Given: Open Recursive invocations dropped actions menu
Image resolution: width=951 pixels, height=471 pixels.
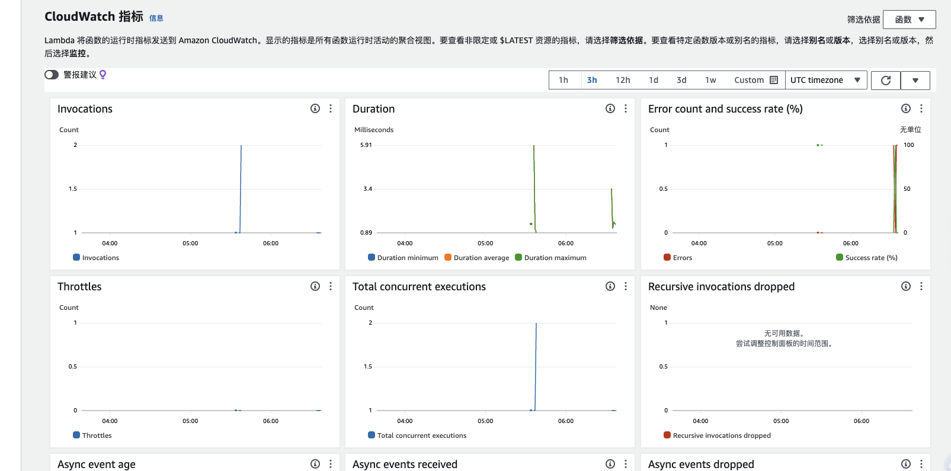Looking at the screenshot, I should (921, 286).
